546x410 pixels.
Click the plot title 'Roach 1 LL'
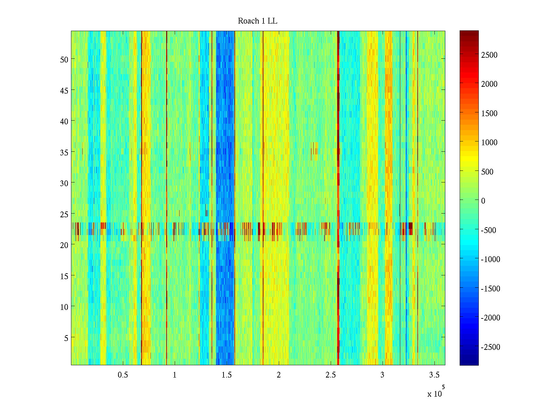pyautogui.click(x=257, y=21)
